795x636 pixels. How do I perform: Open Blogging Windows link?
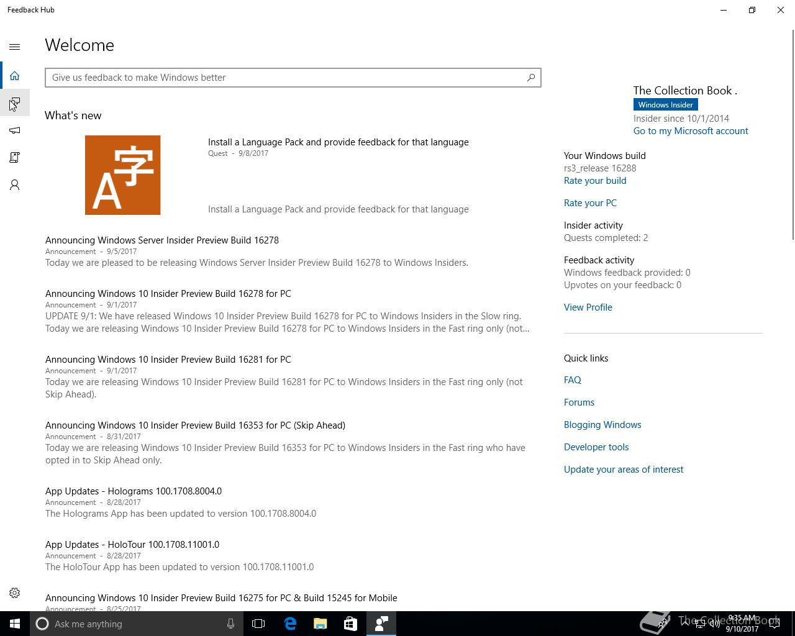[602, 425]
